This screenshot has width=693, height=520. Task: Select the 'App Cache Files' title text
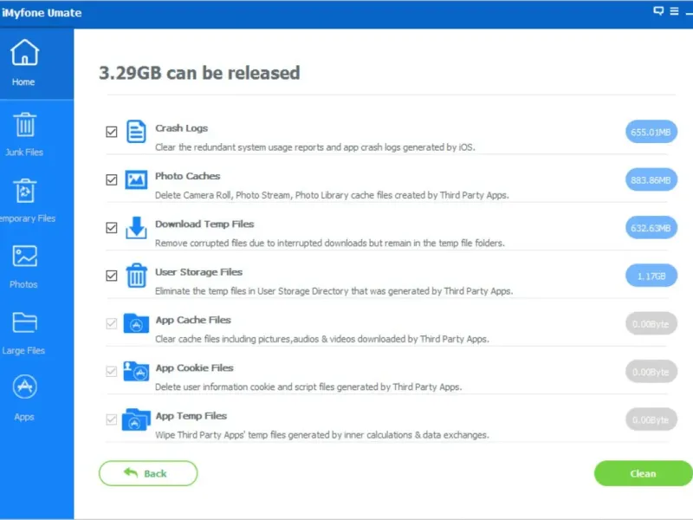click(x=193, y=320)
